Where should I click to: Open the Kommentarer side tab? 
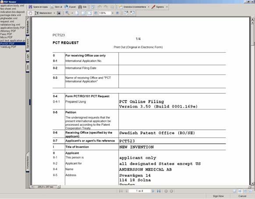28,162
